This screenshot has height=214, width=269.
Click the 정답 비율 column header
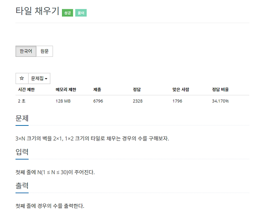point(220,90)
